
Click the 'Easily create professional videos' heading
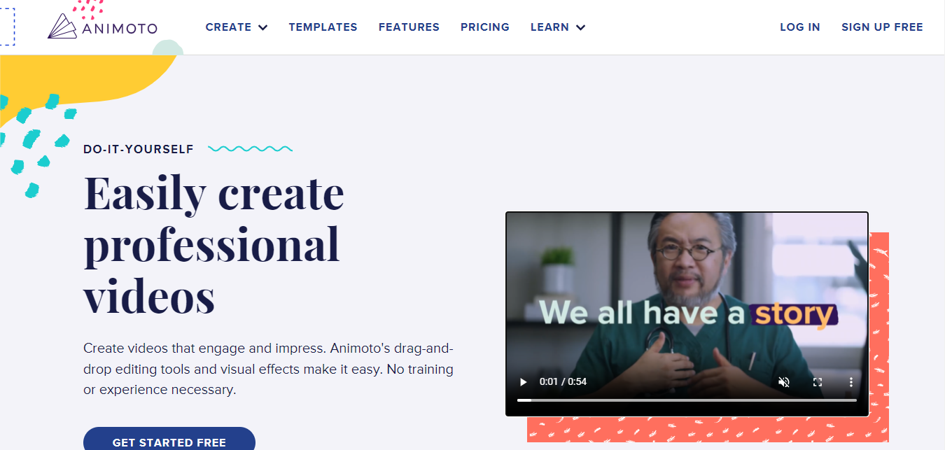pyautogui.click(x=214, y=244)
